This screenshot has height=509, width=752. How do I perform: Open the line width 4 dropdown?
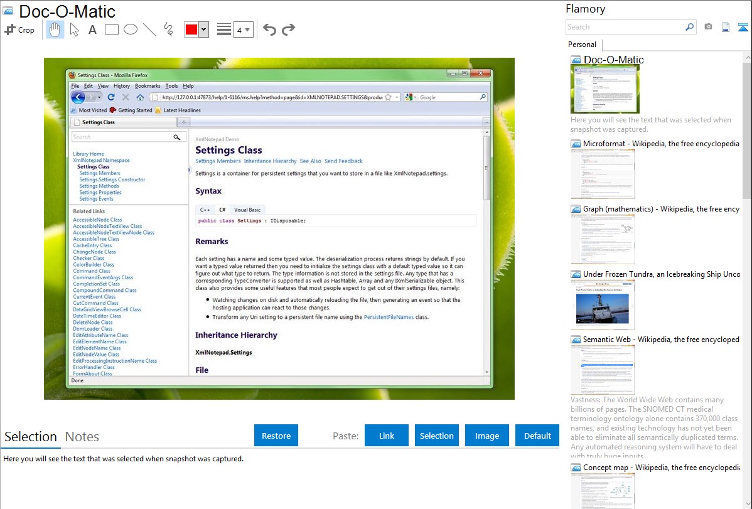[x=244, y=30]
